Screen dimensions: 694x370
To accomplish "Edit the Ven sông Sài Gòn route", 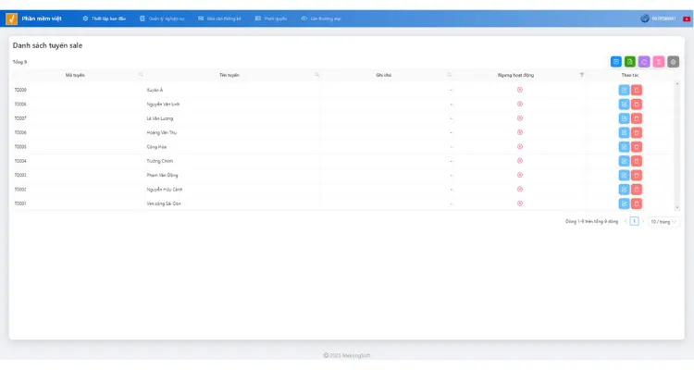I will (x=624, y=203).
